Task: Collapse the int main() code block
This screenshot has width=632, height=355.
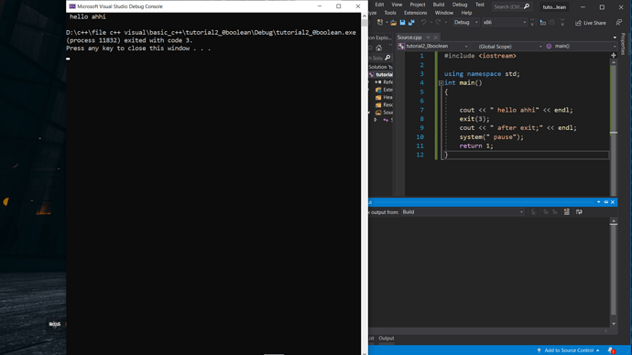Action: 441,83
